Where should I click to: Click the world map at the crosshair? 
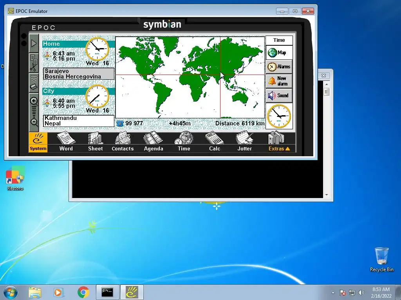coord(220,75)
